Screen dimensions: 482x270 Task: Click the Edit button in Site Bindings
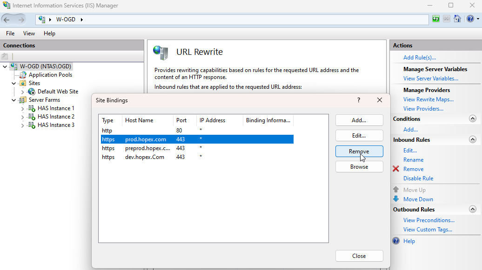point(359,135)
